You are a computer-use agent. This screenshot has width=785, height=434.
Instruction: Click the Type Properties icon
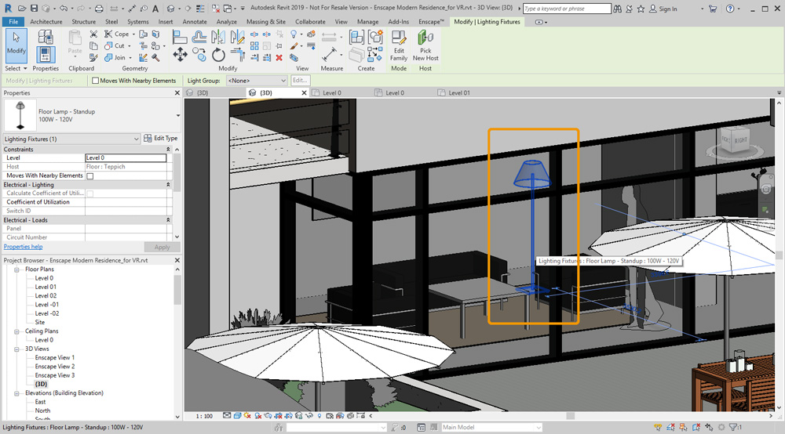click(45, 37)
